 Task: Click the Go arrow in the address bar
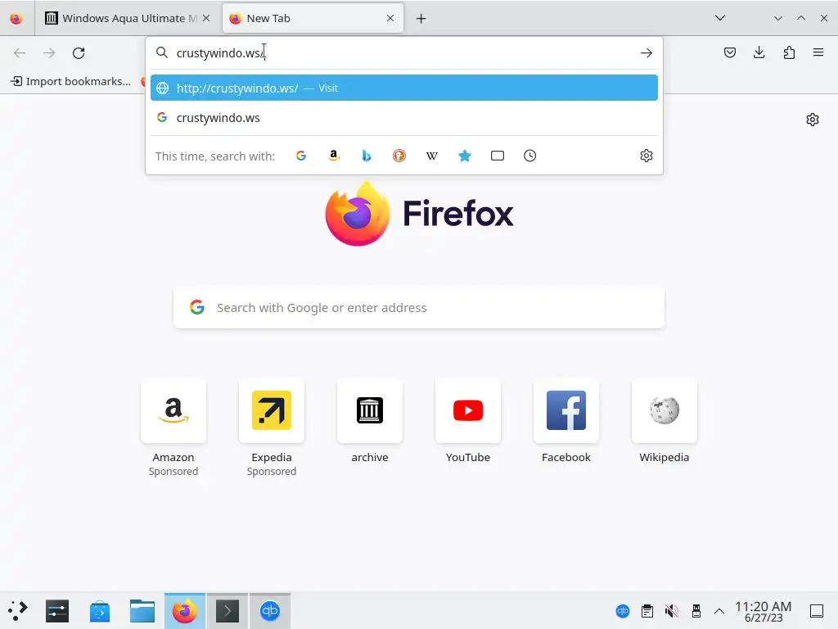647,53
